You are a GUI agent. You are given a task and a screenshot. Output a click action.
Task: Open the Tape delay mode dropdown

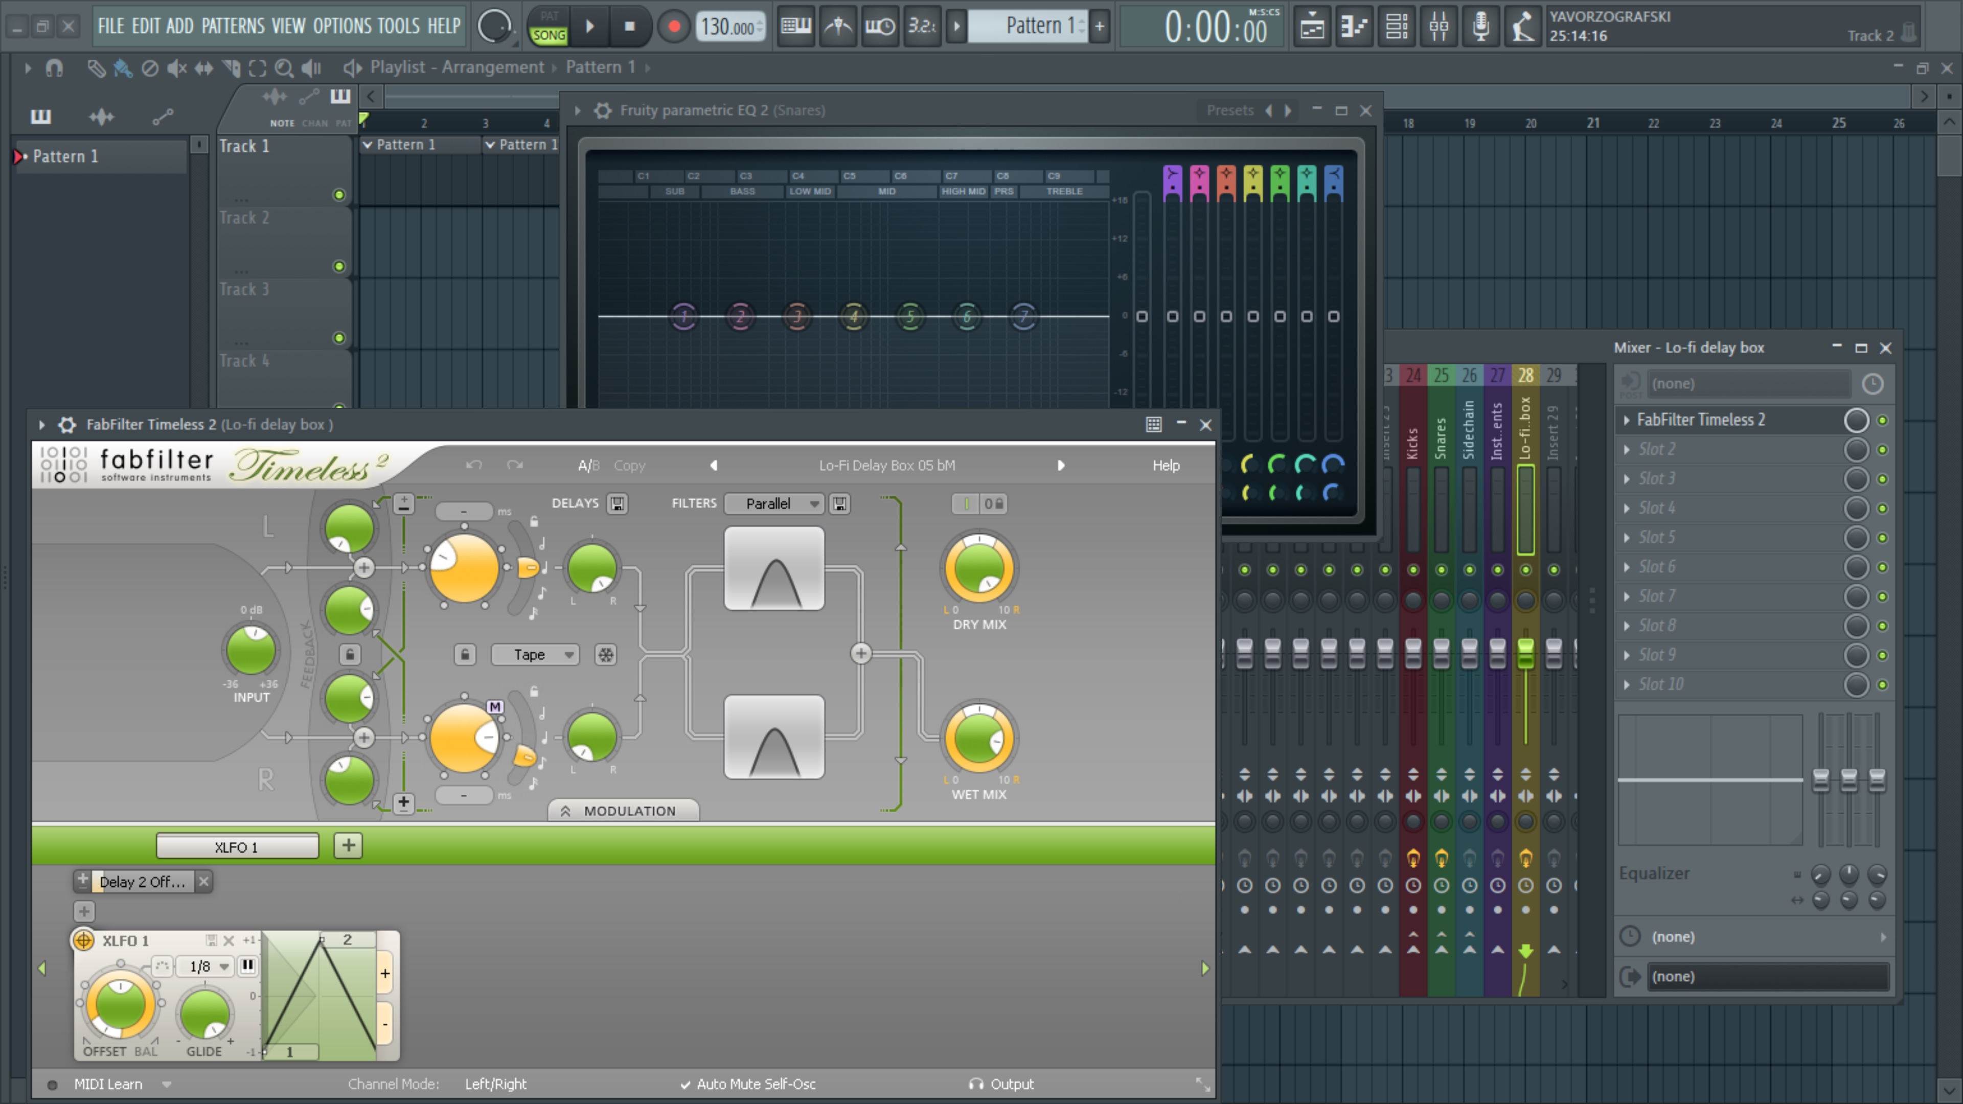pos(535,655)
